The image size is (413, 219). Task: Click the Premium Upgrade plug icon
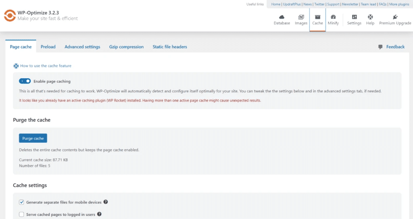coord(395,17)
